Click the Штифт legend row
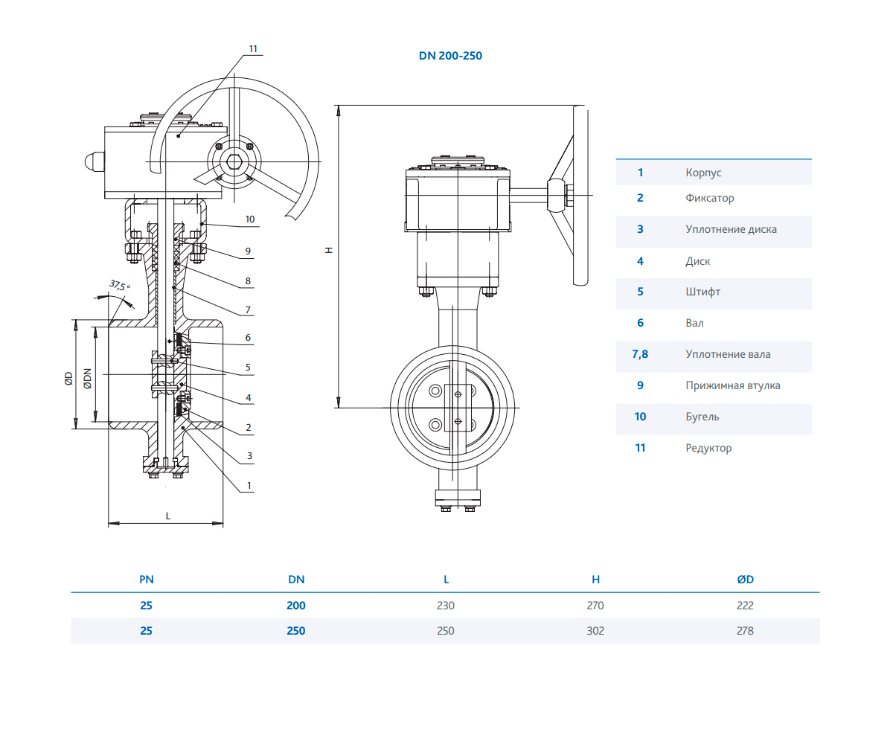 tap(702, 292)
